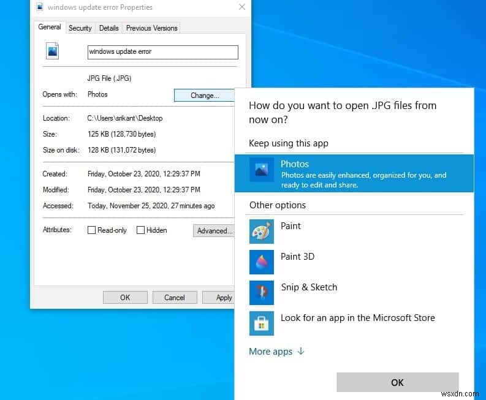Image resolution: width=486 pixels, height=400 pixels.
Task: Click the 'Photos' text beside Opens with
Action: coord(97,94)
